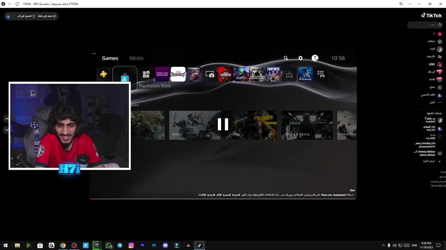Expand the followed accounts list with show more chevron
The height and width of the screenshot is (250, 446).
coord(440,161)
